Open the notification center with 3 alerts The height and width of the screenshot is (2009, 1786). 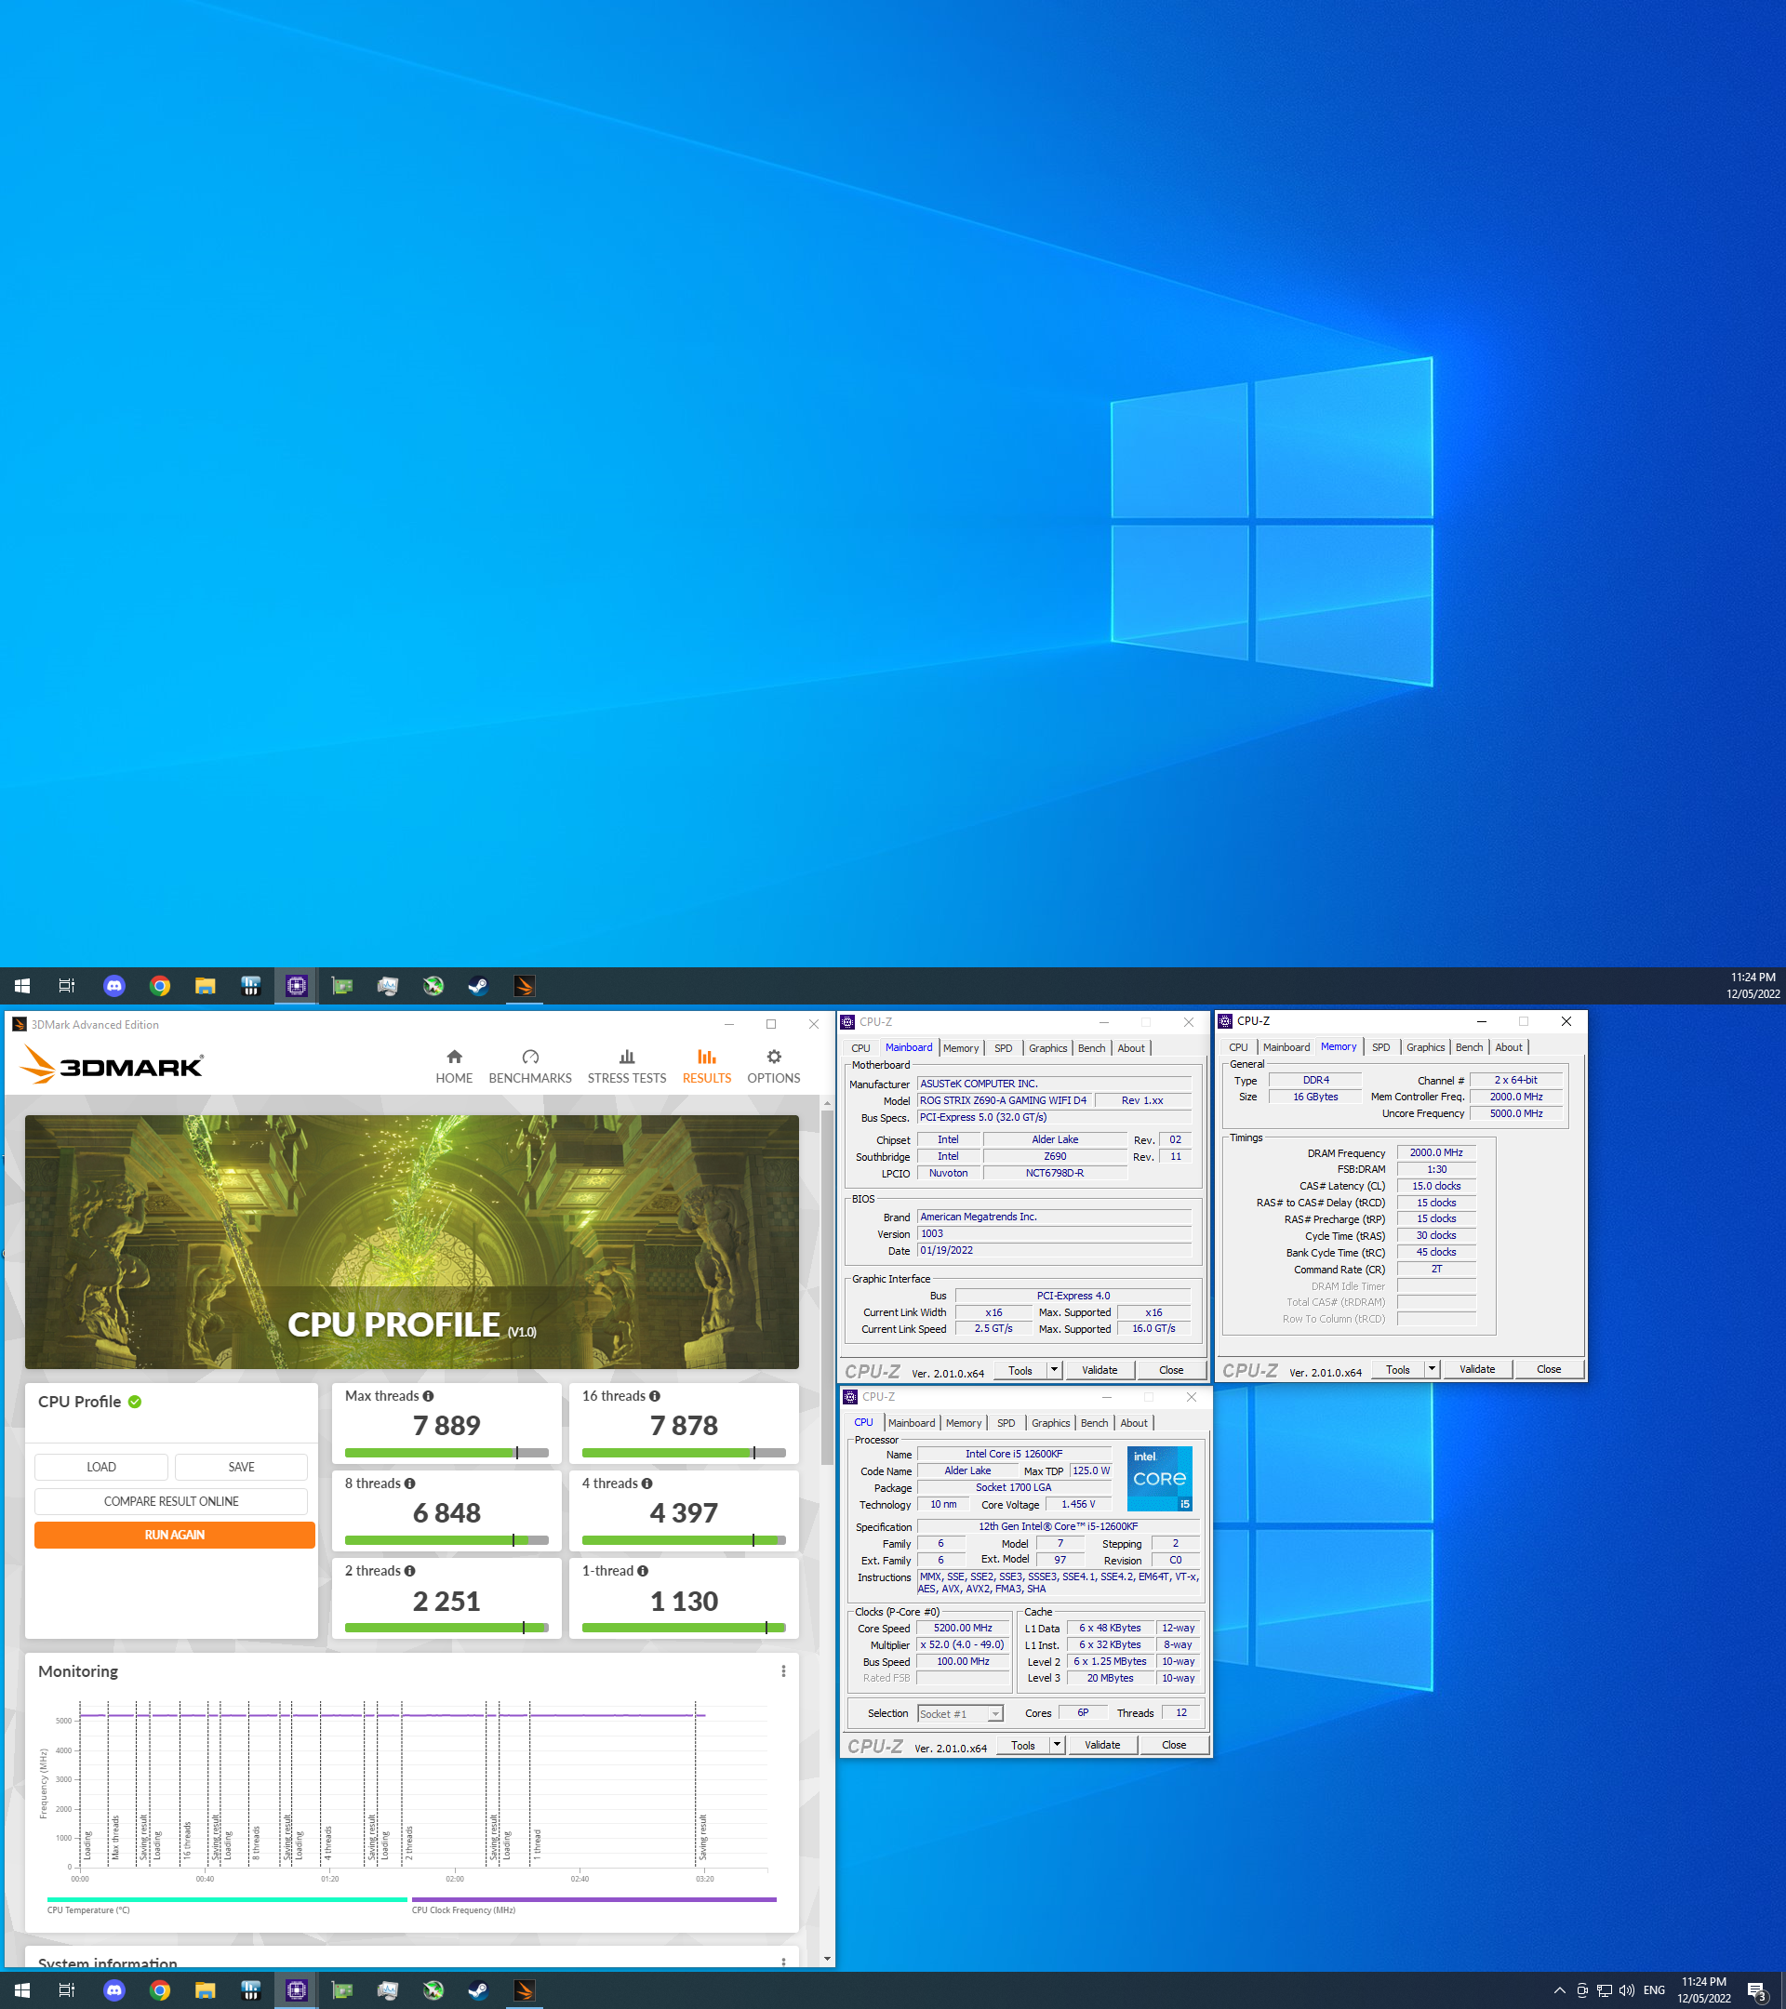[x=1757, y=1991]
